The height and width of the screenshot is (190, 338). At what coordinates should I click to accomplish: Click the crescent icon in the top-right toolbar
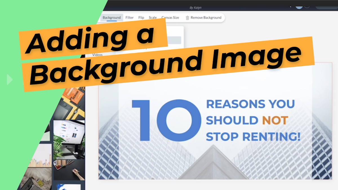pos(307,7)
